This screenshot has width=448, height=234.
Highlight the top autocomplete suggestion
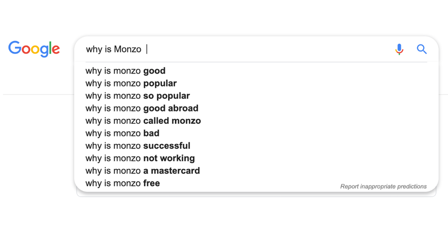(x=125, y=71)
